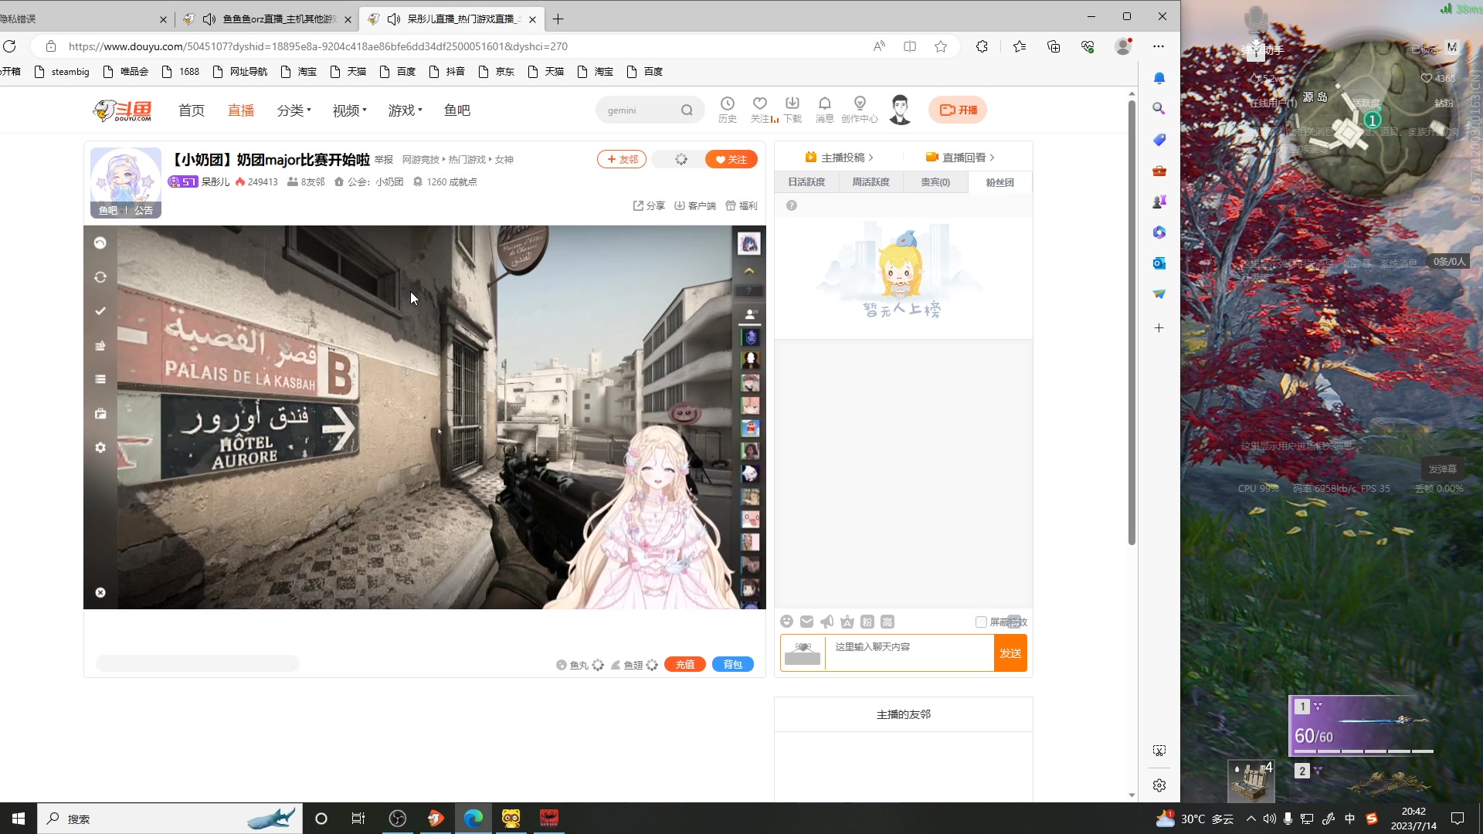This screenshot has width=1483, height=834.
Task: Open gear settings in player left sidebar
Action: pyautogui.click(x=100, y=448)
